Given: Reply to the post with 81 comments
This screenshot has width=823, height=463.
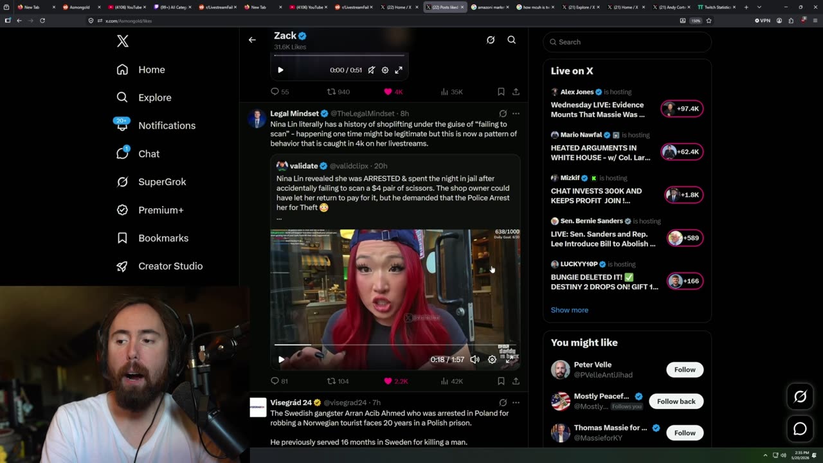Looking at the screenshot, I should click(x=279, y=381).
